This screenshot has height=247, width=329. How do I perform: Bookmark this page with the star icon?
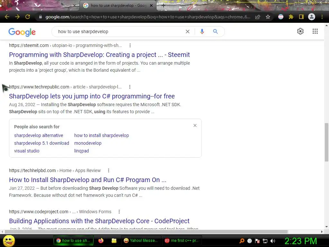(x=268, y=17)
